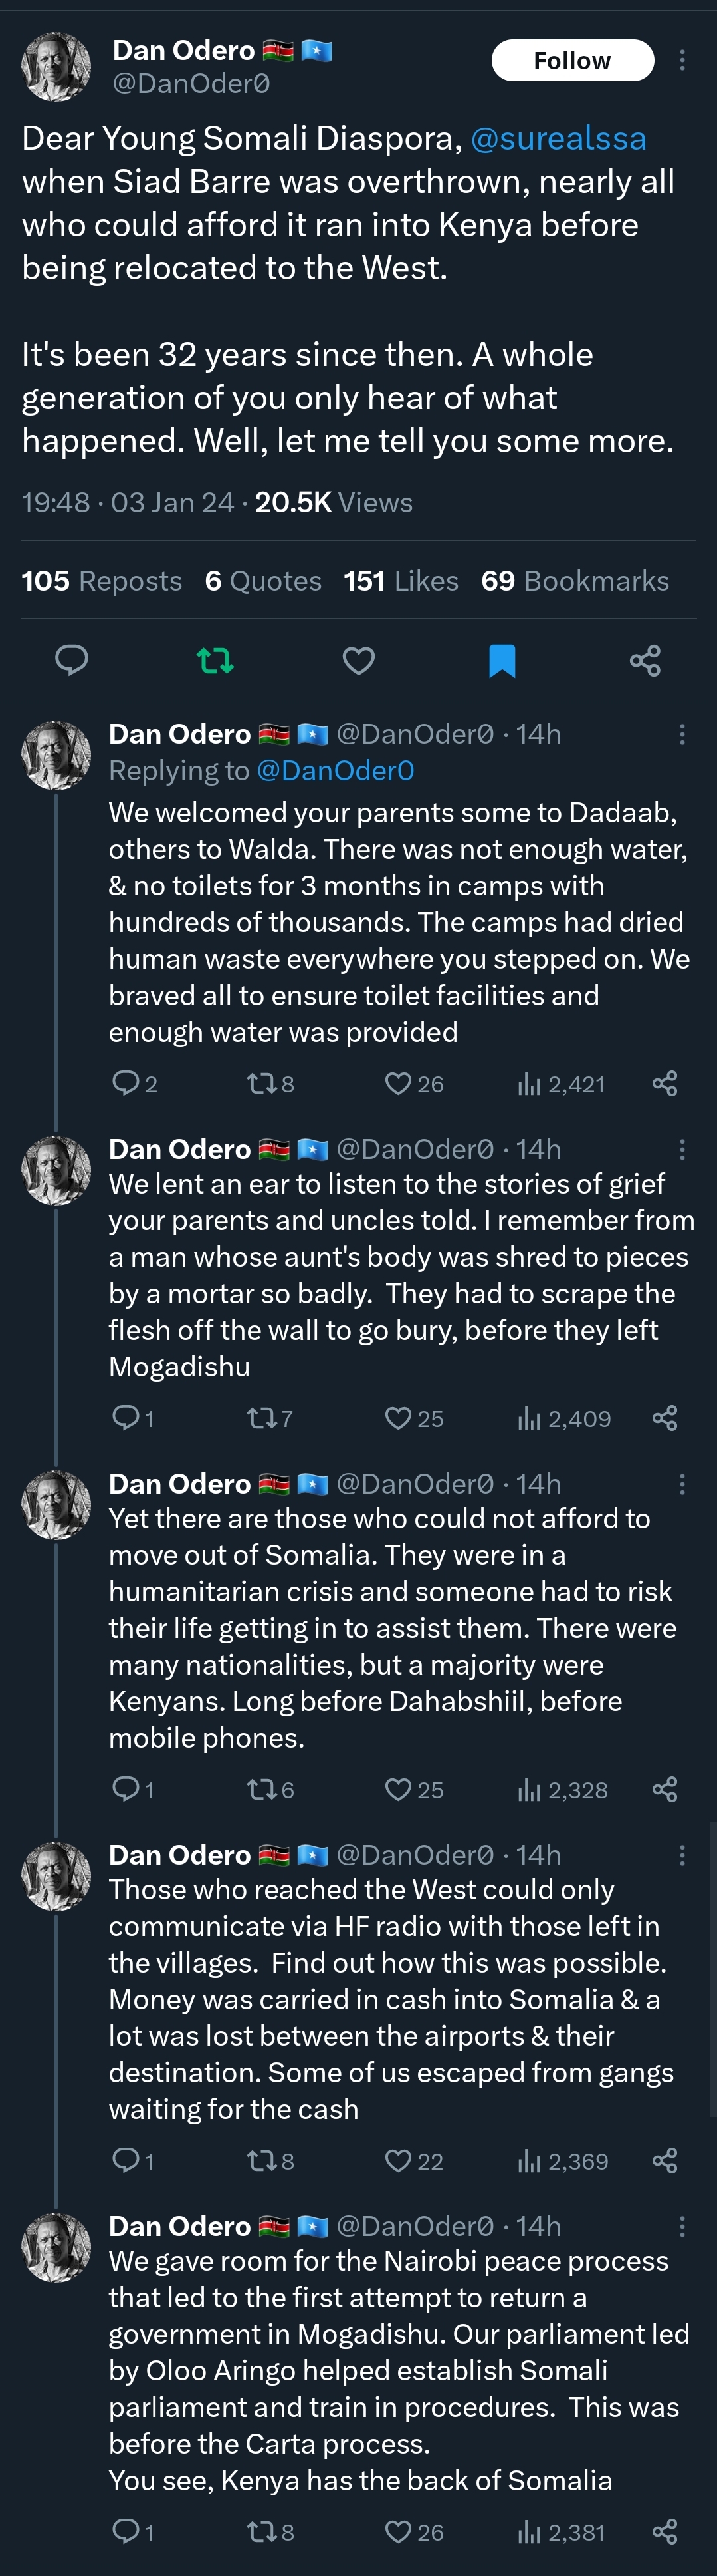Image resolution: width=717 pixels, height=2576 pixels.
Task: Open more options on the Dadaab reply
Action: pyautogui.click(x=682, y=735)
